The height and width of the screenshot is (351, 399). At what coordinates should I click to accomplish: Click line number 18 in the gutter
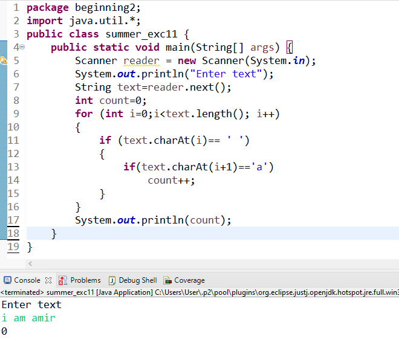coord(13,233)
